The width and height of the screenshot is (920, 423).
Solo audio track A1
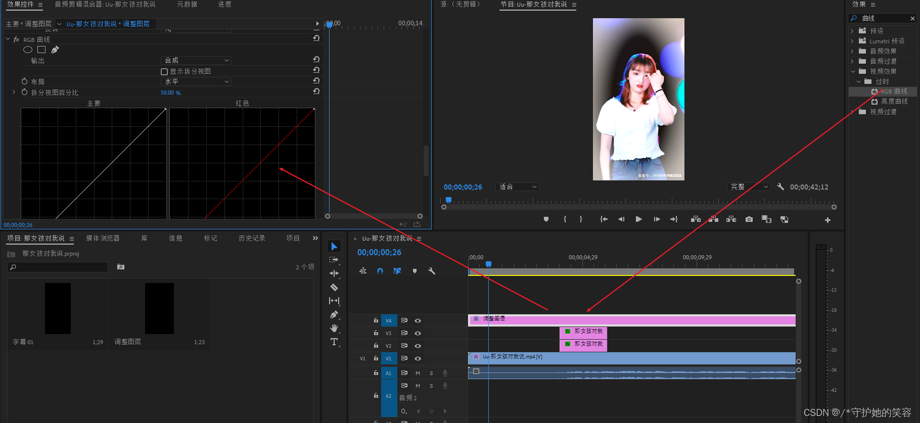431,373
